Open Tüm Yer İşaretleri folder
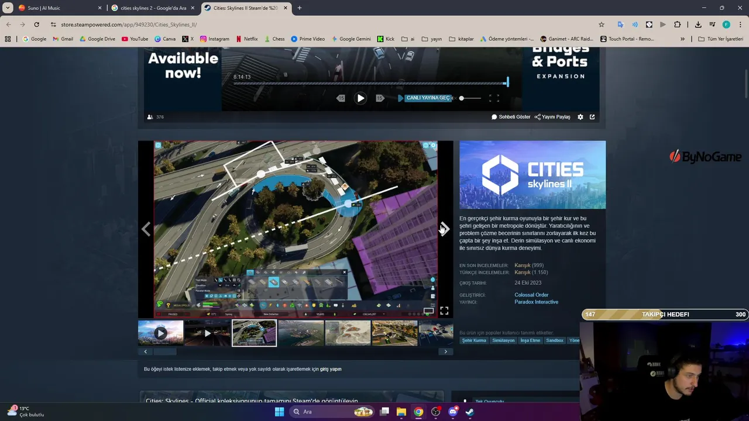This screenshot has width=749, height=421. [x=720, y=39]
